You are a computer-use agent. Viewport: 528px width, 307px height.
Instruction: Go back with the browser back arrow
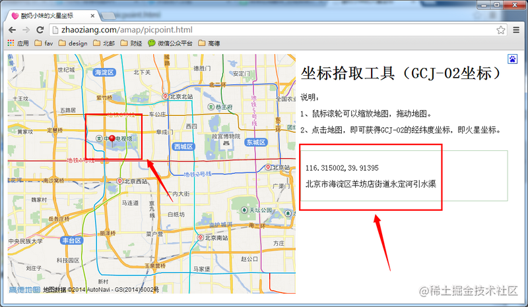pyautogui.click(x=12, y=30)
